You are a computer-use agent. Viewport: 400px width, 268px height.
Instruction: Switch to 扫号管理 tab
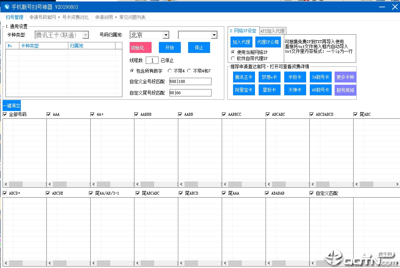point(15,17)
